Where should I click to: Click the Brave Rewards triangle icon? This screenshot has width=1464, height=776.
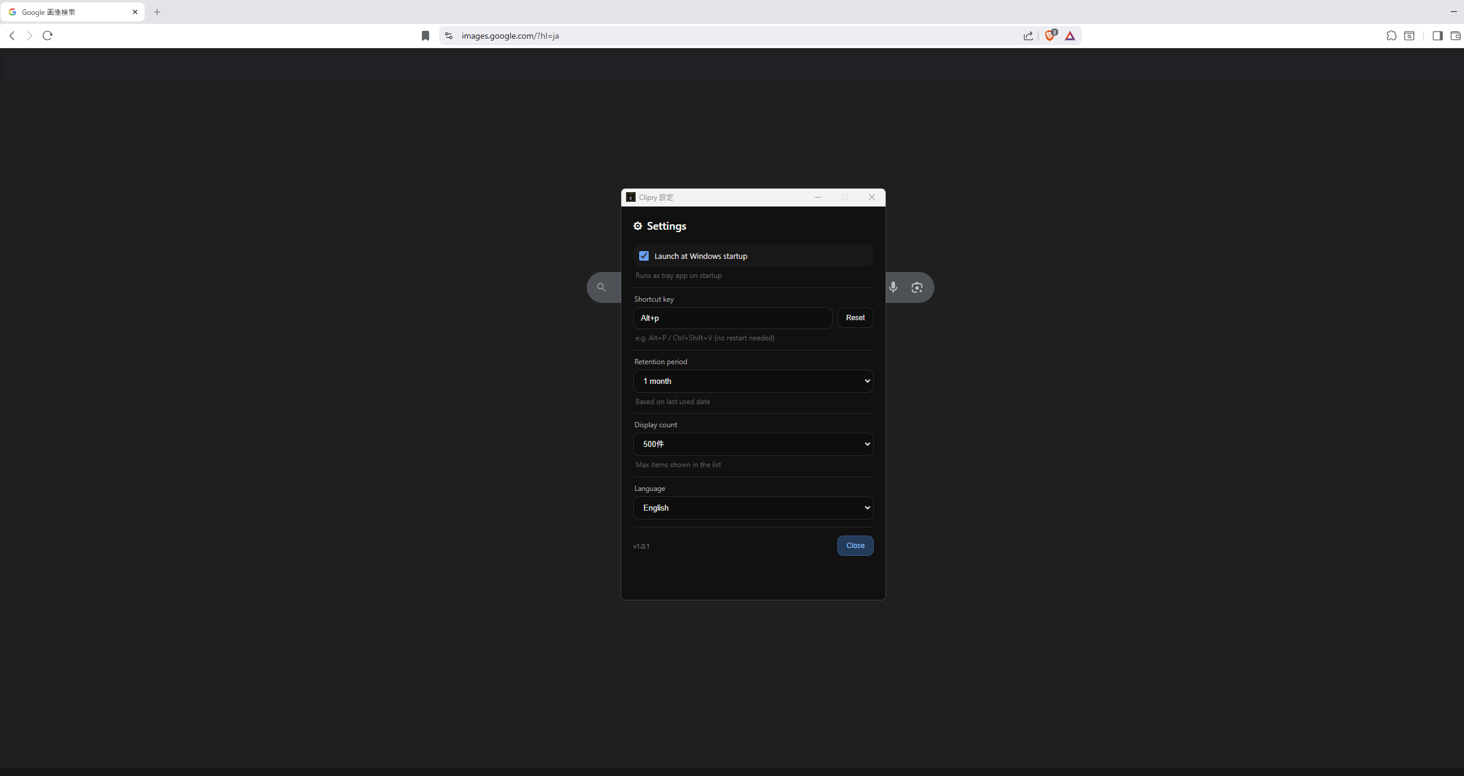pos(1070,36)
